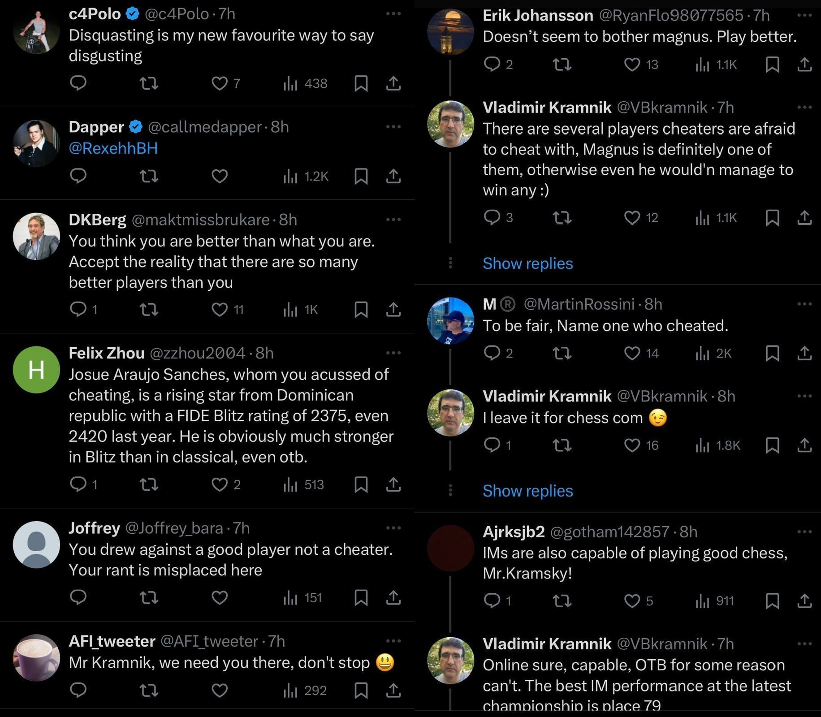View analytics on Dapper's tweet
821x717 pixels.
coord(290,177)
